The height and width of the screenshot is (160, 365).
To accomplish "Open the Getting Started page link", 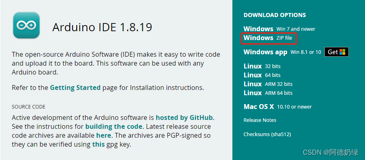I will tap(75, 87).
